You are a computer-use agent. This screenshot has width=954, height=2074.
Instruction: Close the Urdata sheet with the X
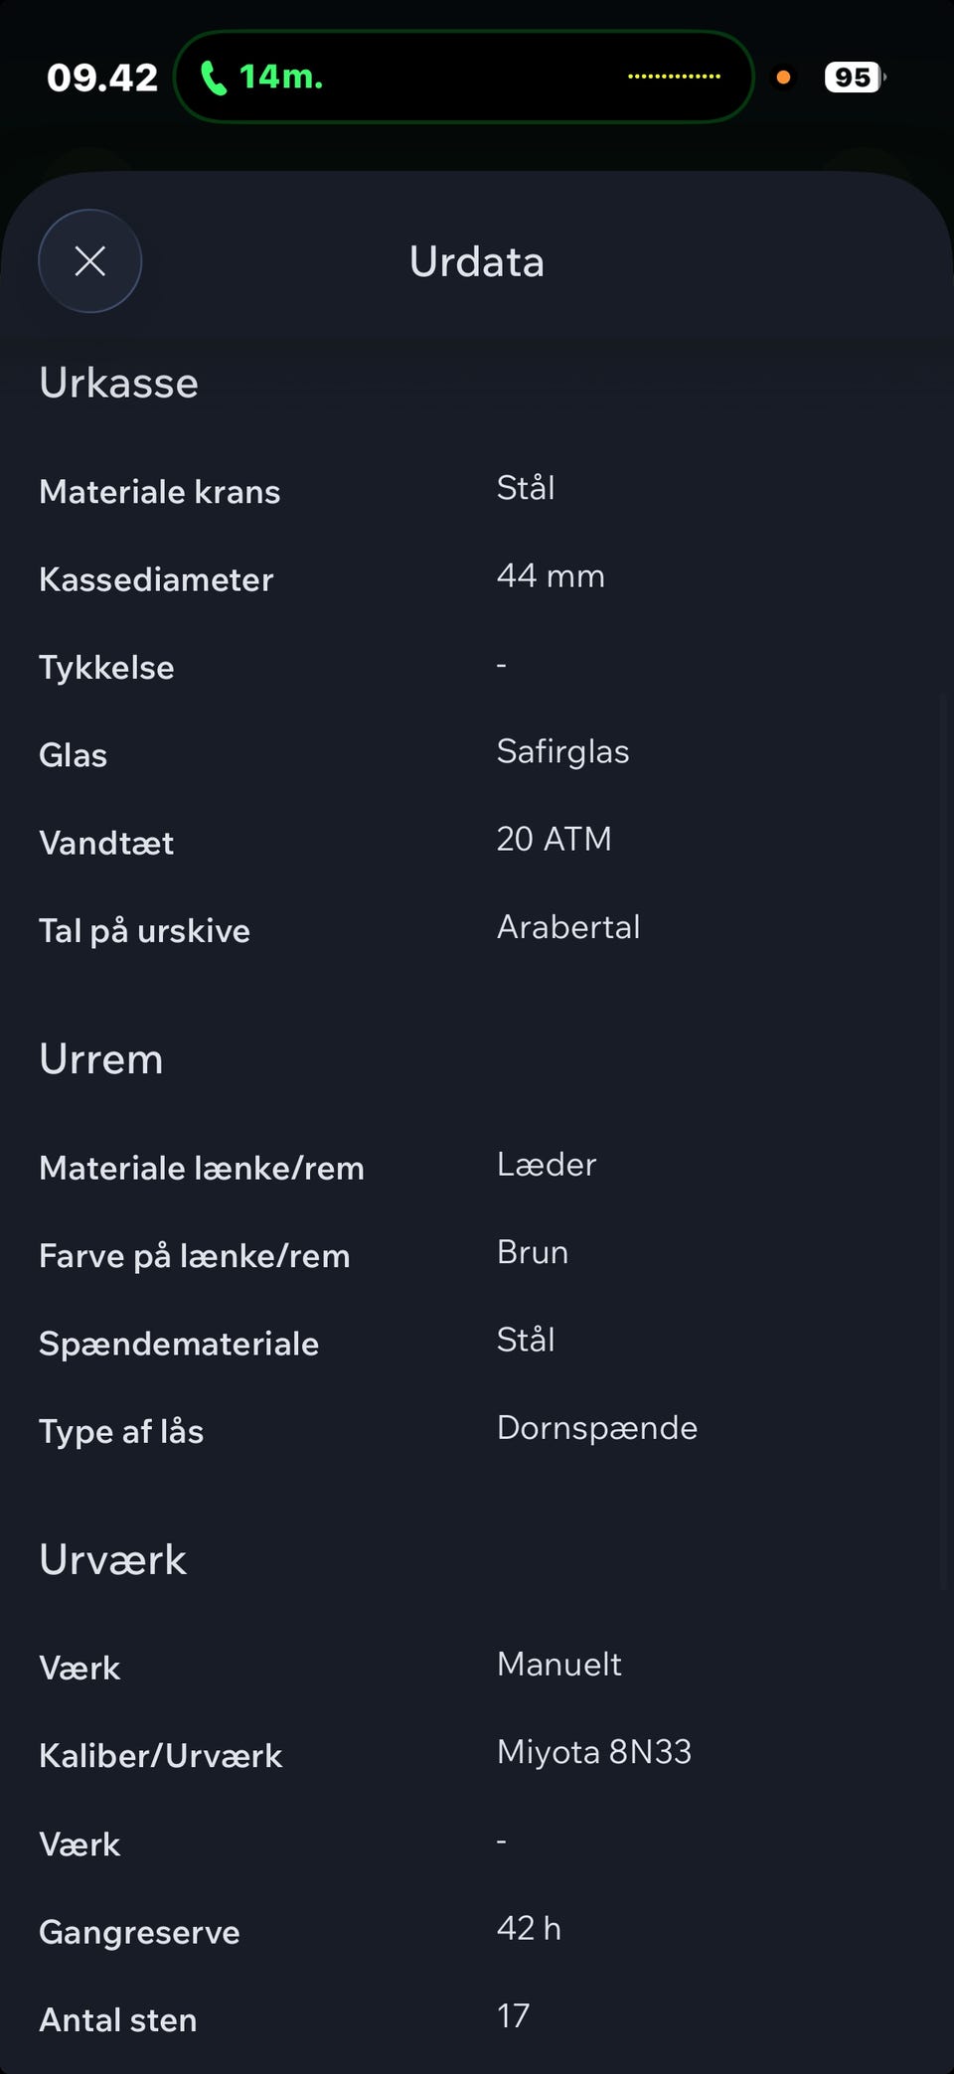pos(90,261)
